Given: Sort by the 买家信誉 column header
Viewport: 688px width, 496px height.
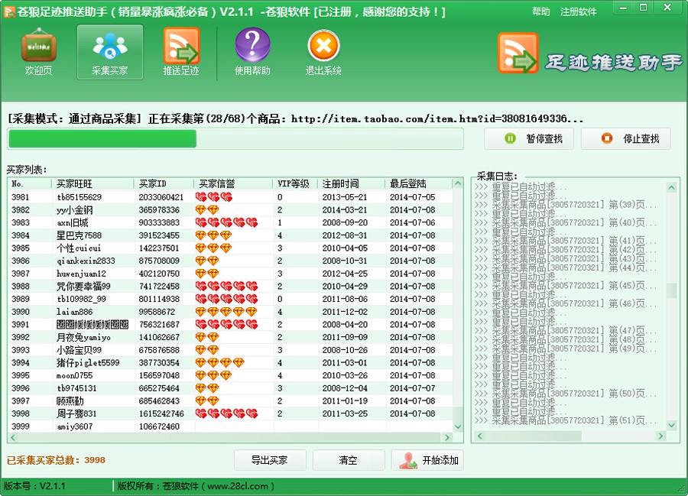Looking at the screenshot, I should tap(233, 183).
